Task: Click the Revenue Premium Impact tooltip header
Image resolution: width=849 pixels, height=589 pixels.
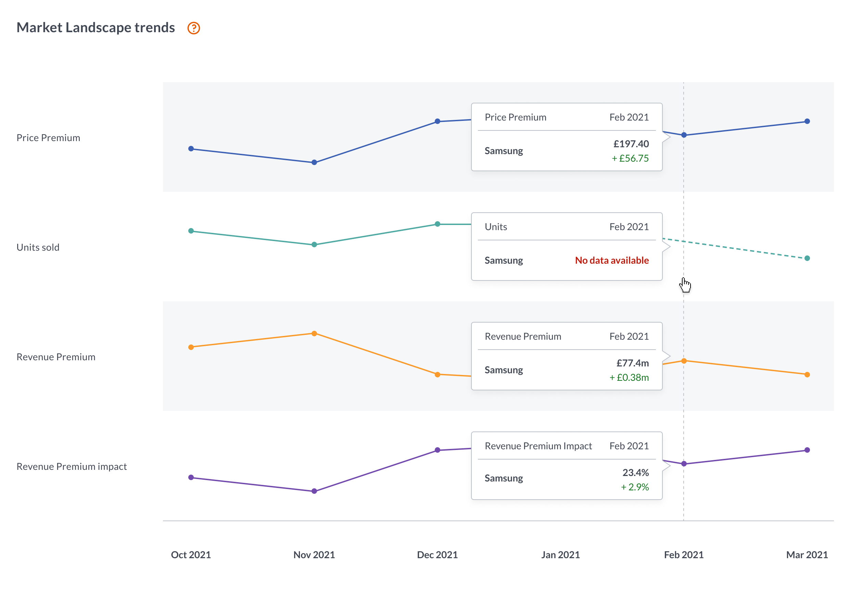Action: 538,446
